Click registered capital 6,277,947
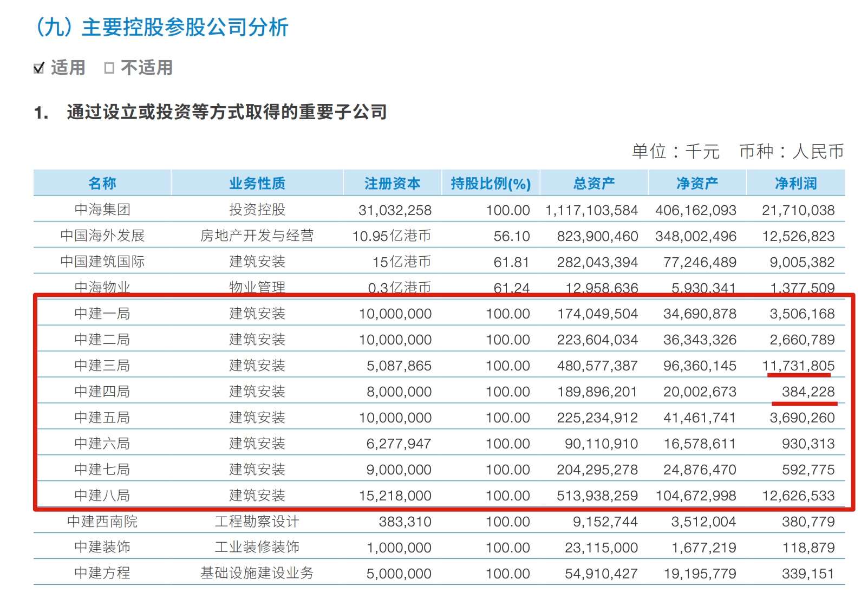The width and height of the screenshot is (861, 599). tap(399, 444)
